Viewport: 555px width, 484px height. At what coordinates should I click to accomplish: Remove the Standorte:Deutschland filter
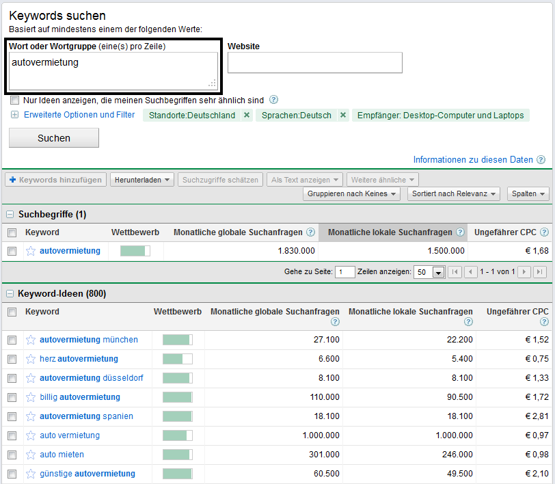point(247,115)
